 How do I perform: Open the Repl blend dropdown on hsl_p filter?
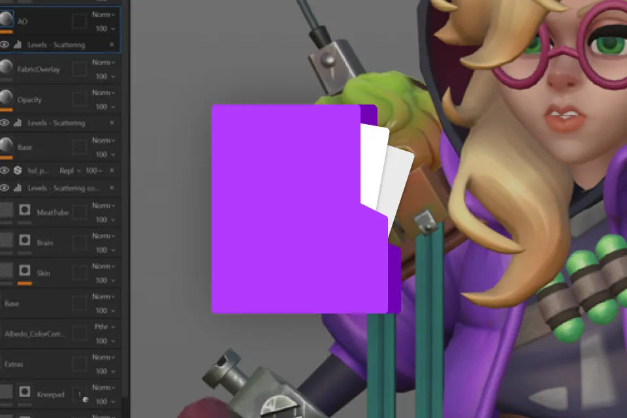click(x=70, y=171)
